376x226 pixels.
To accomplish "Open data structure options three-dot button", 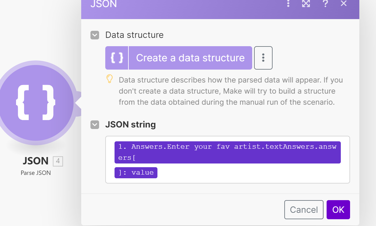I will [x=263, y=58].
